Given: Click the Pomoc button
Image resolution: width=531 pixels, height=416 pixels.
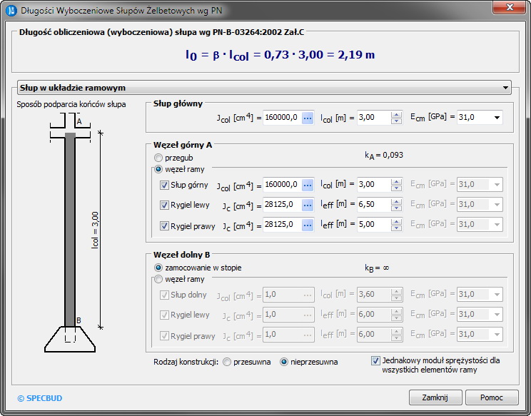Looking at the screenshot, I should pos(492,397).
